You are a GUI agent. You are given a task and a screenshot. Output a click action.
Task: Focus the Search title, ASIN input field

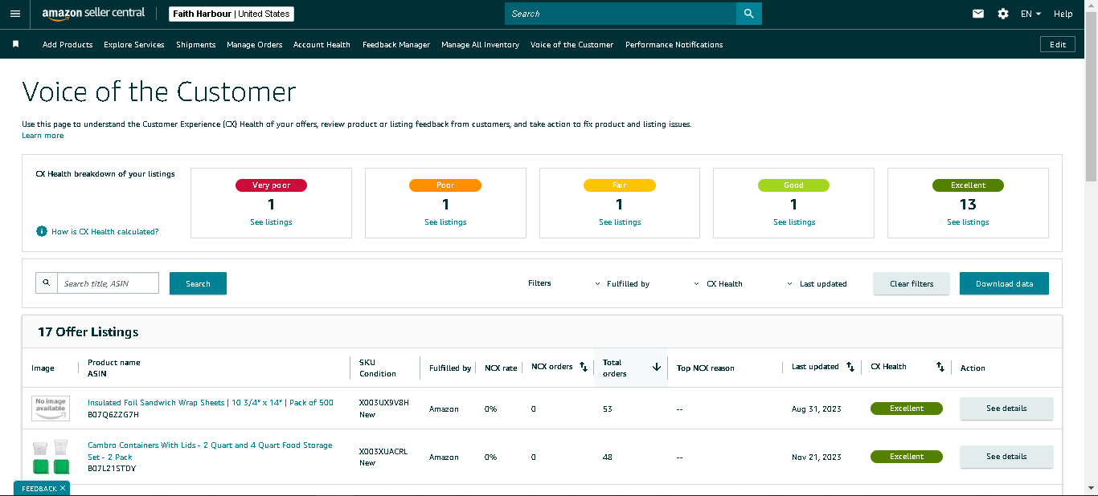pos(108,283)
